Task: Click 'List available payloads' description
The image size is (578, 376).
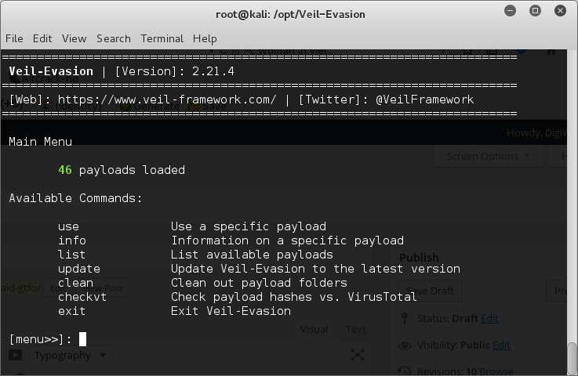Action: point(252,255)
